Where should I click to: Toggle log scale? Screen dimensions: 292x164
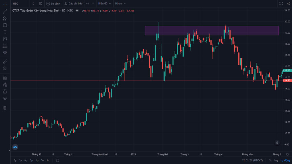click(x=276, y=160)
